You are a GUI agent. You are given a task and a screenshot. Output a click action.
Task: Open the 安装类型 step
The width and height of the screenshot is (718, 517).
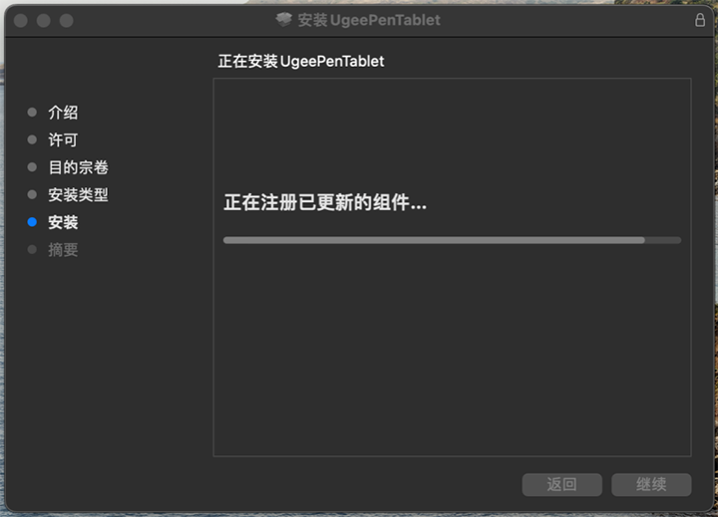tap(79, 194)
